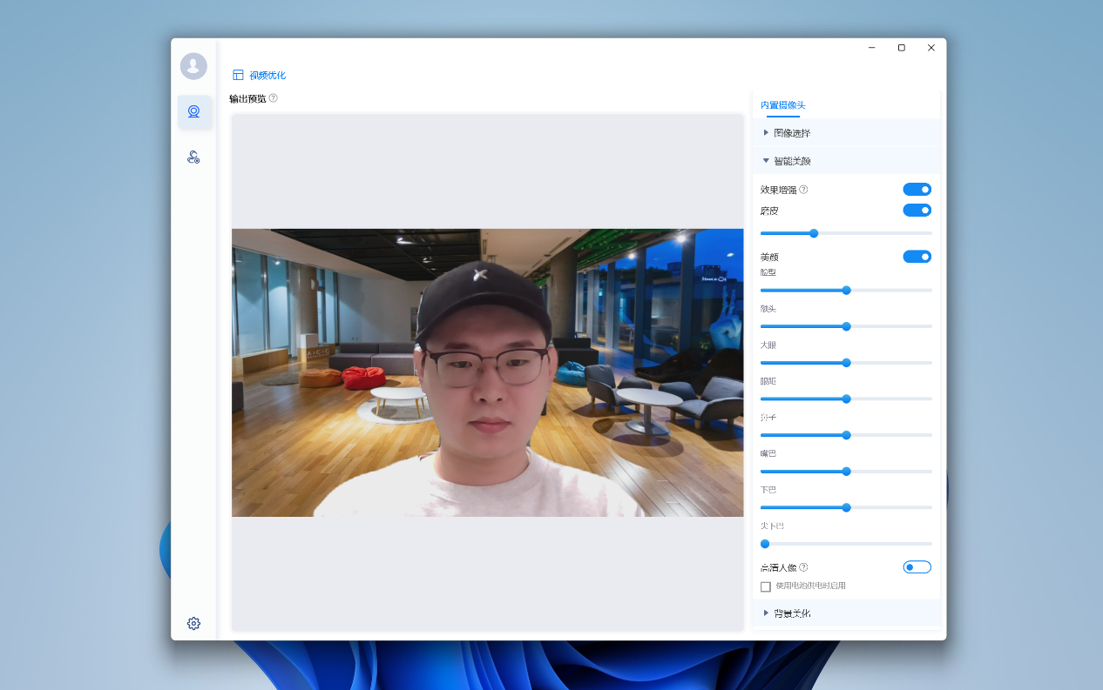Turn off the 磨皮 switch
1103x690 pixels.
(x=917, y=211)
